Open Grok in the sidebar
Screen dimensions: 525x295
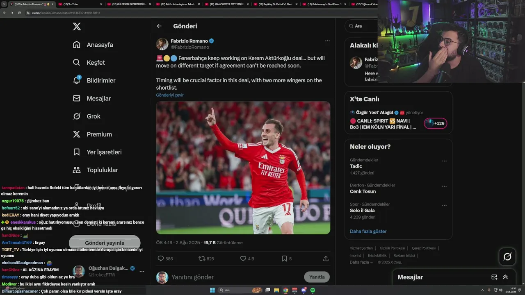(x=87, y=116)
